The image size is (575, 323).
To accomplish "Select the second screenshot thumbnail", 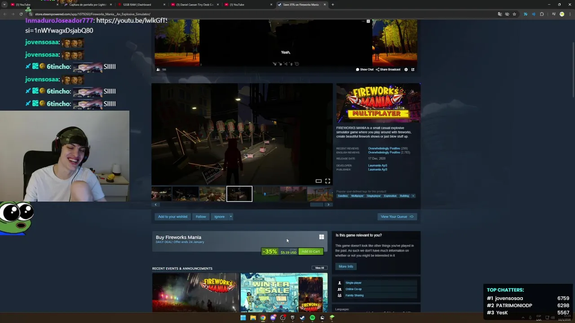I will coord(186,194).
